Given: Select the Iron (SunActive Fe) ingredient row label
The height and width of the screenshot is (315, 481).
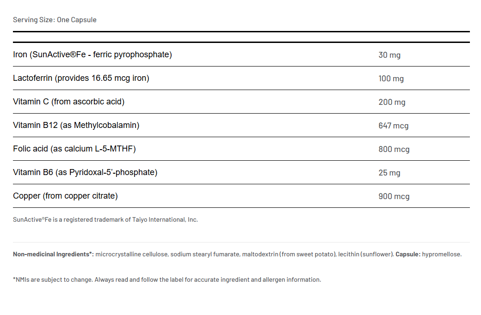Looking at the screenshot, I should coord(92,55).
